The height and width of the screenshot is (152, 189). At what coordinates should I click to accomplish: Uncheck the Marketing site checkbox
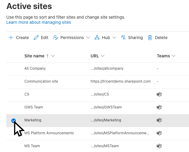coord(13,120)
